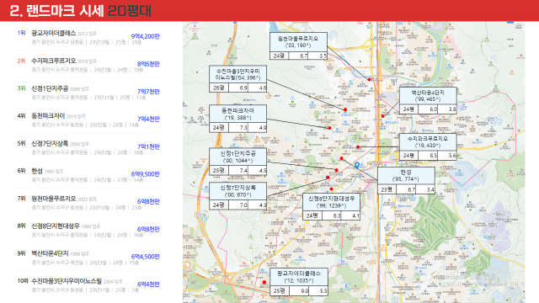Viewport: 539px width, 303px height.
Task: Click the 신정7단지상록 map label box
Action: coord(237,196)
